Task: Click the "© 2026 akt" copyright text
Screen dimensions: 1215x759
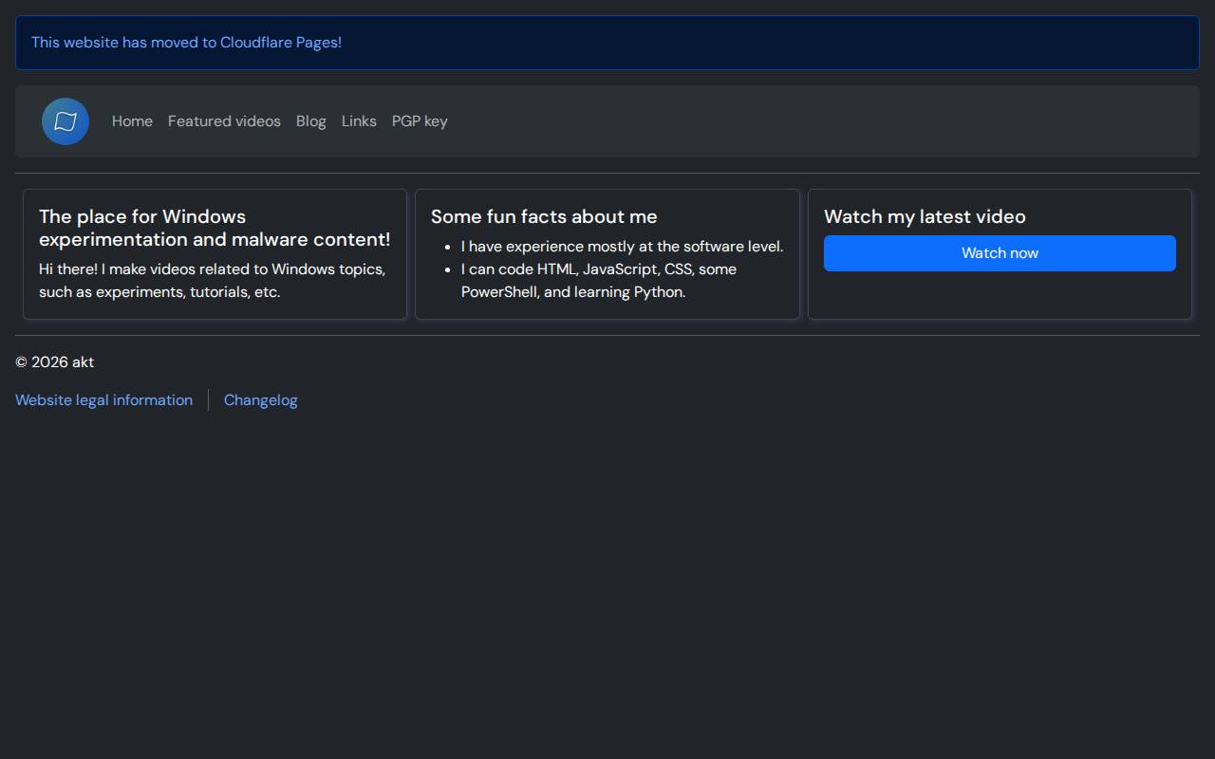Action: click(54, 362)
